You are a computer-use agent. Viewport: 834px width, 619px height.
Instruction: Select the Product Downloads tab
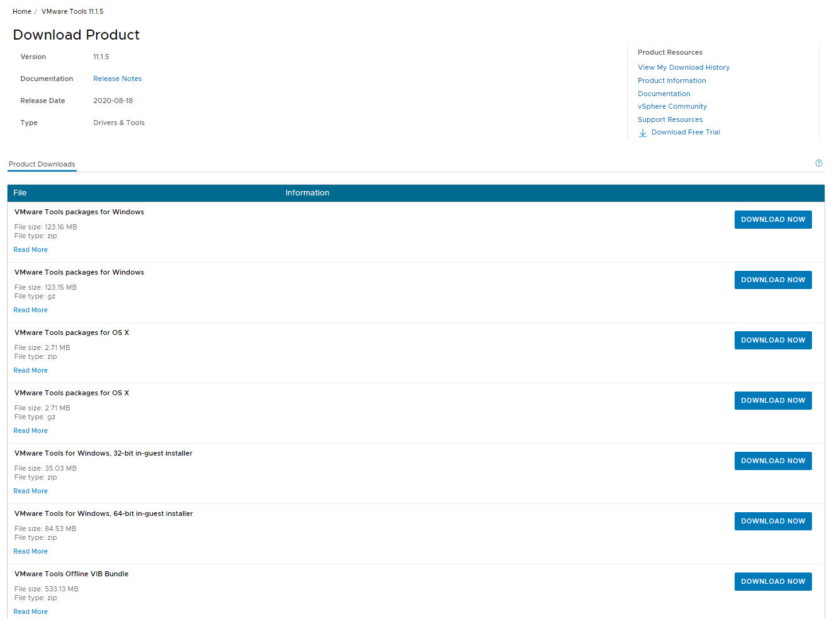[x=42, y=164]
